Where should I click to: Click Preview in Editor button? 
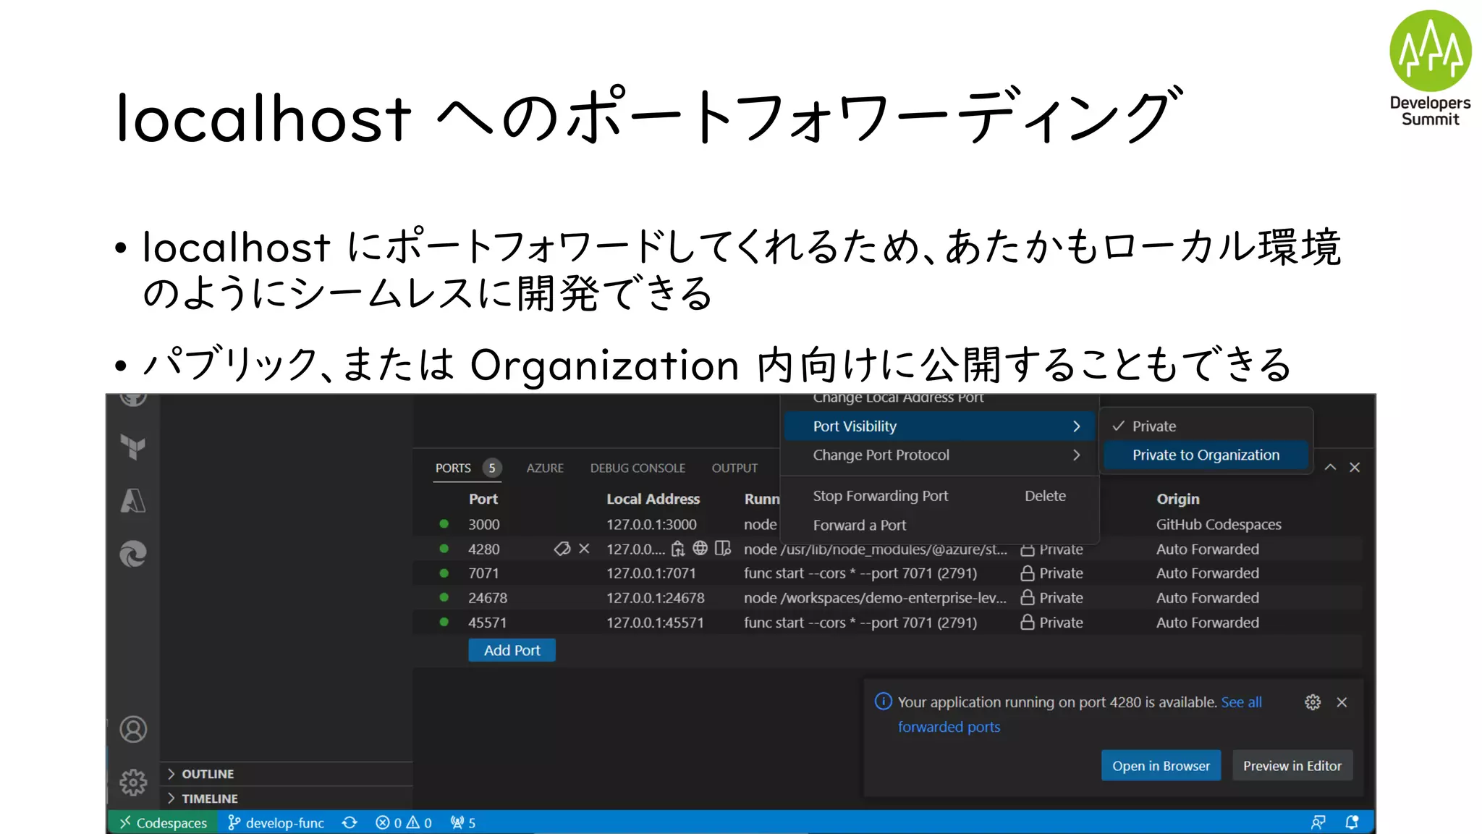point(1292,765)
